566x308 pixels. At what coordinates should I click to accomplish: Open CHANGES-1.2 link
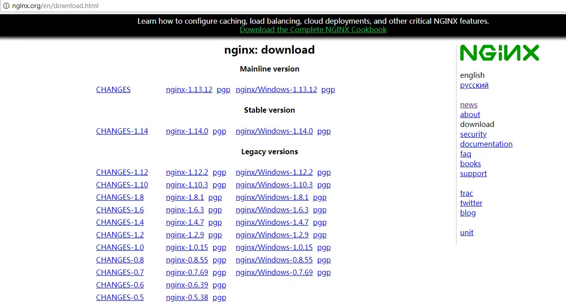[120, 235]
